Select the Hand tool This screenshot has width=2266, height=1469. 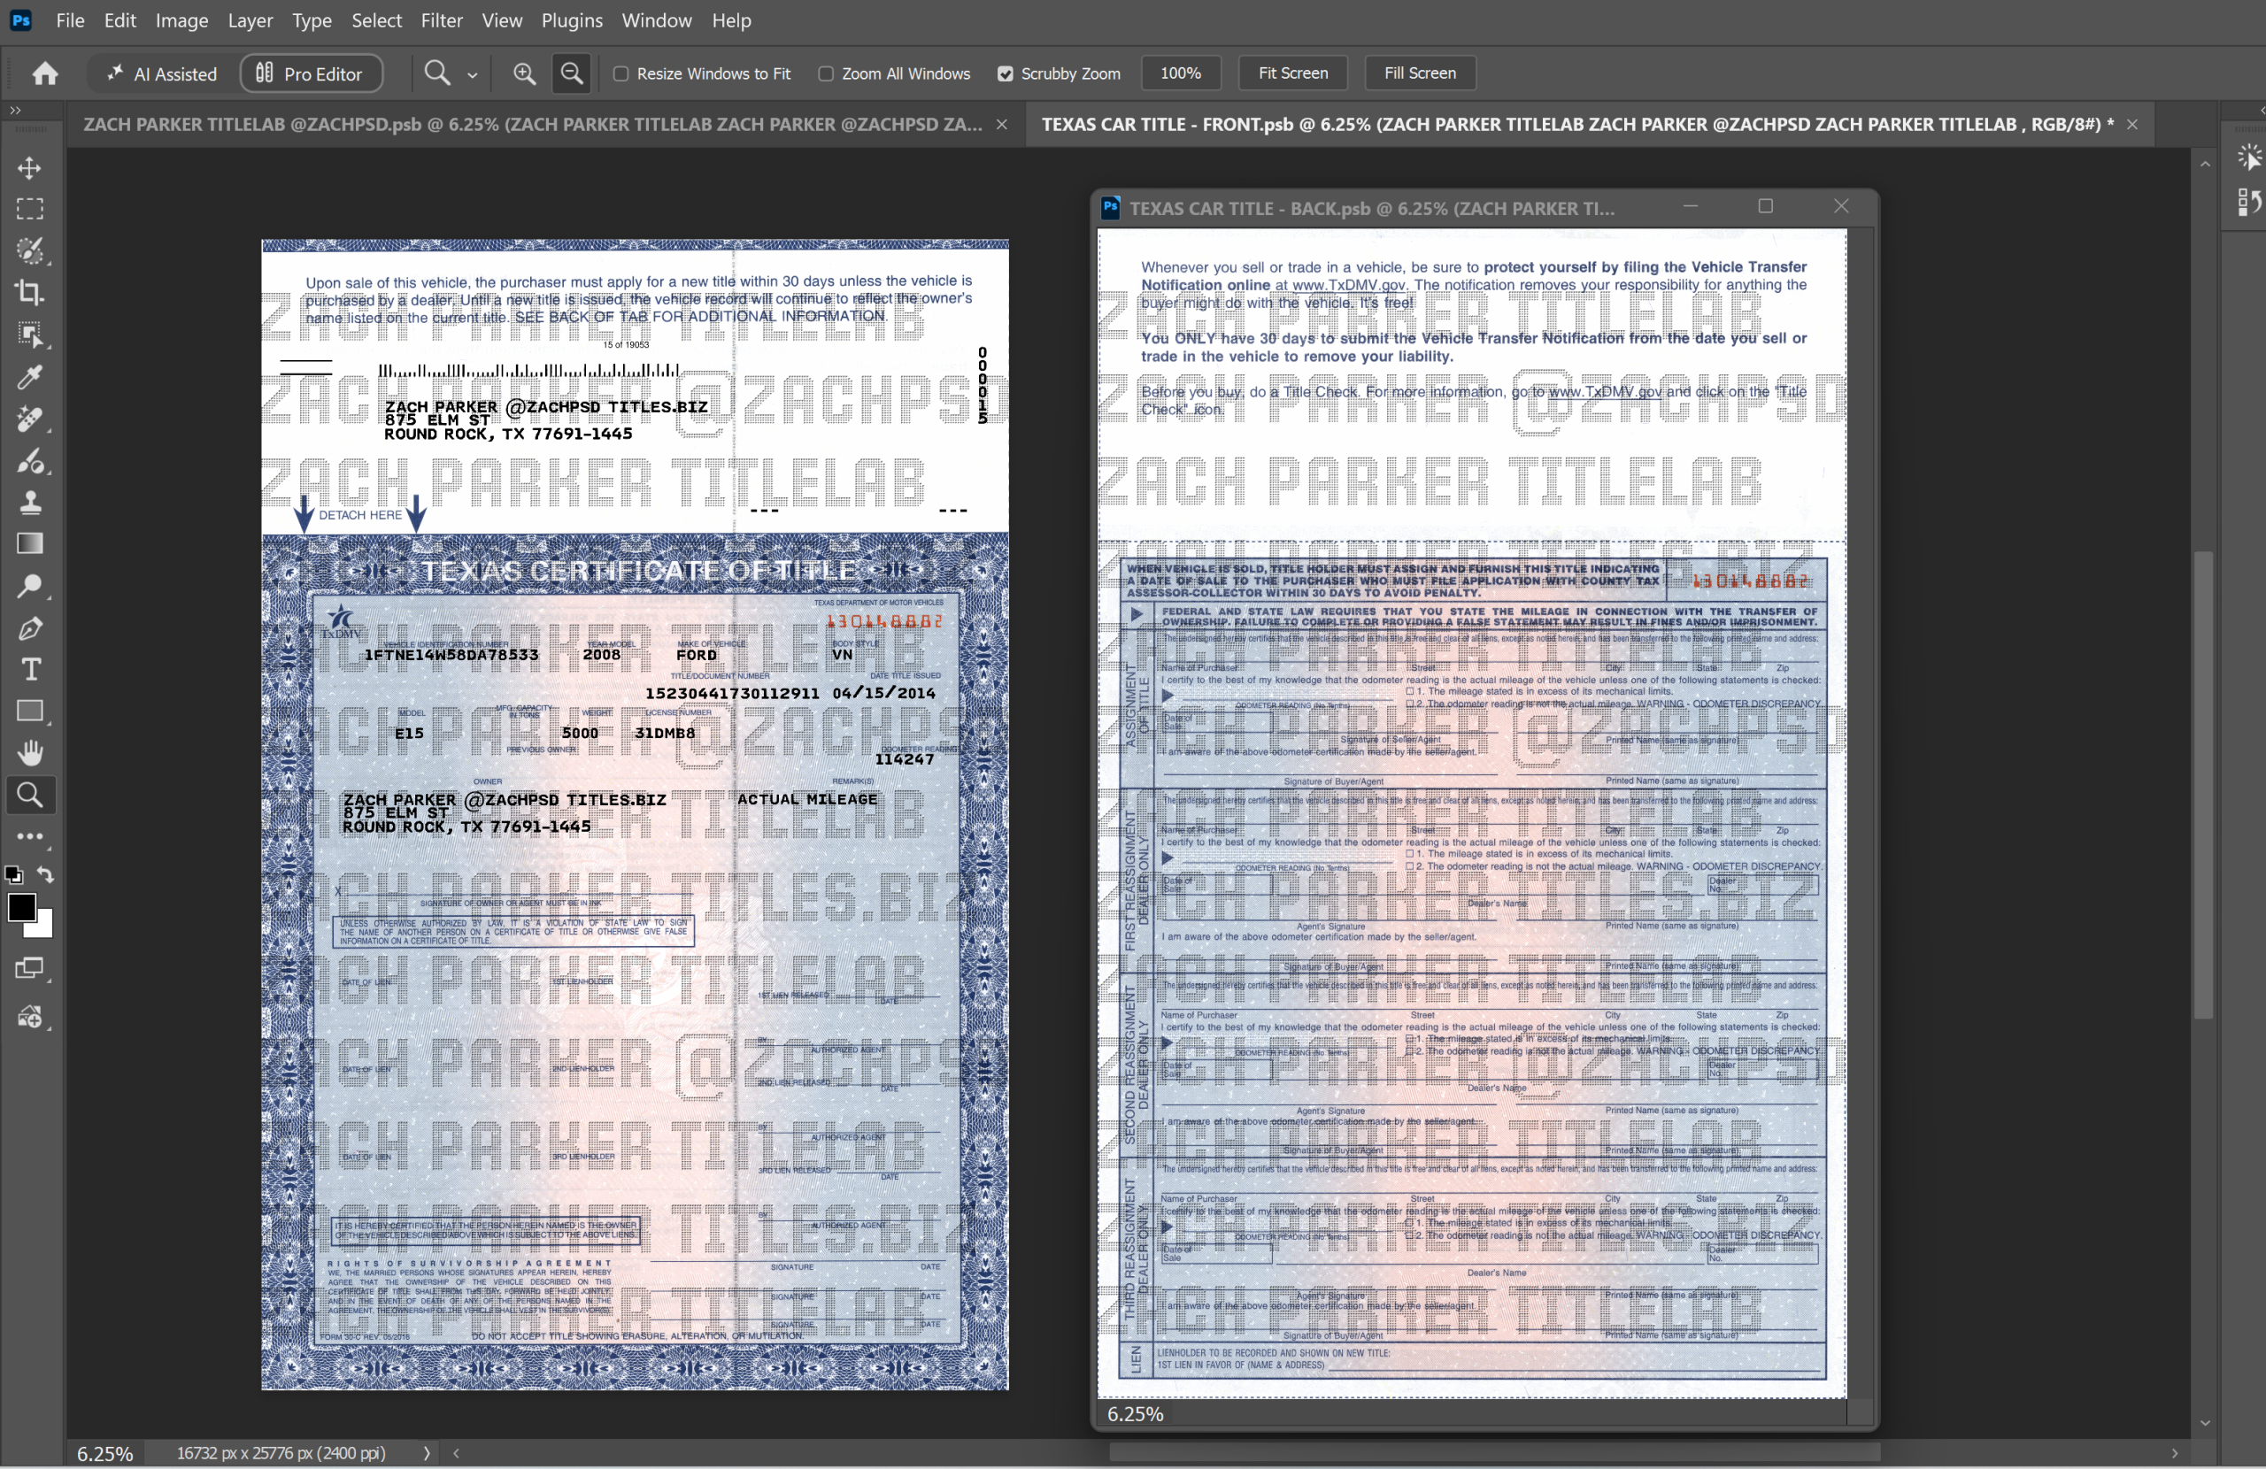point(29,753)
